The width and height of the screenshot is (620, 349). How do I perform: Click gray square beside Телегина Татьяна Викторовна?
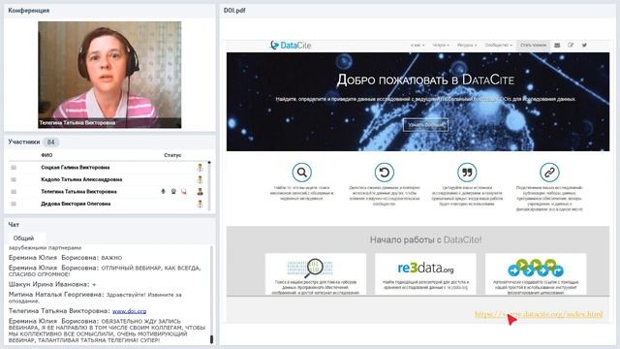click(x=14, y=192)
